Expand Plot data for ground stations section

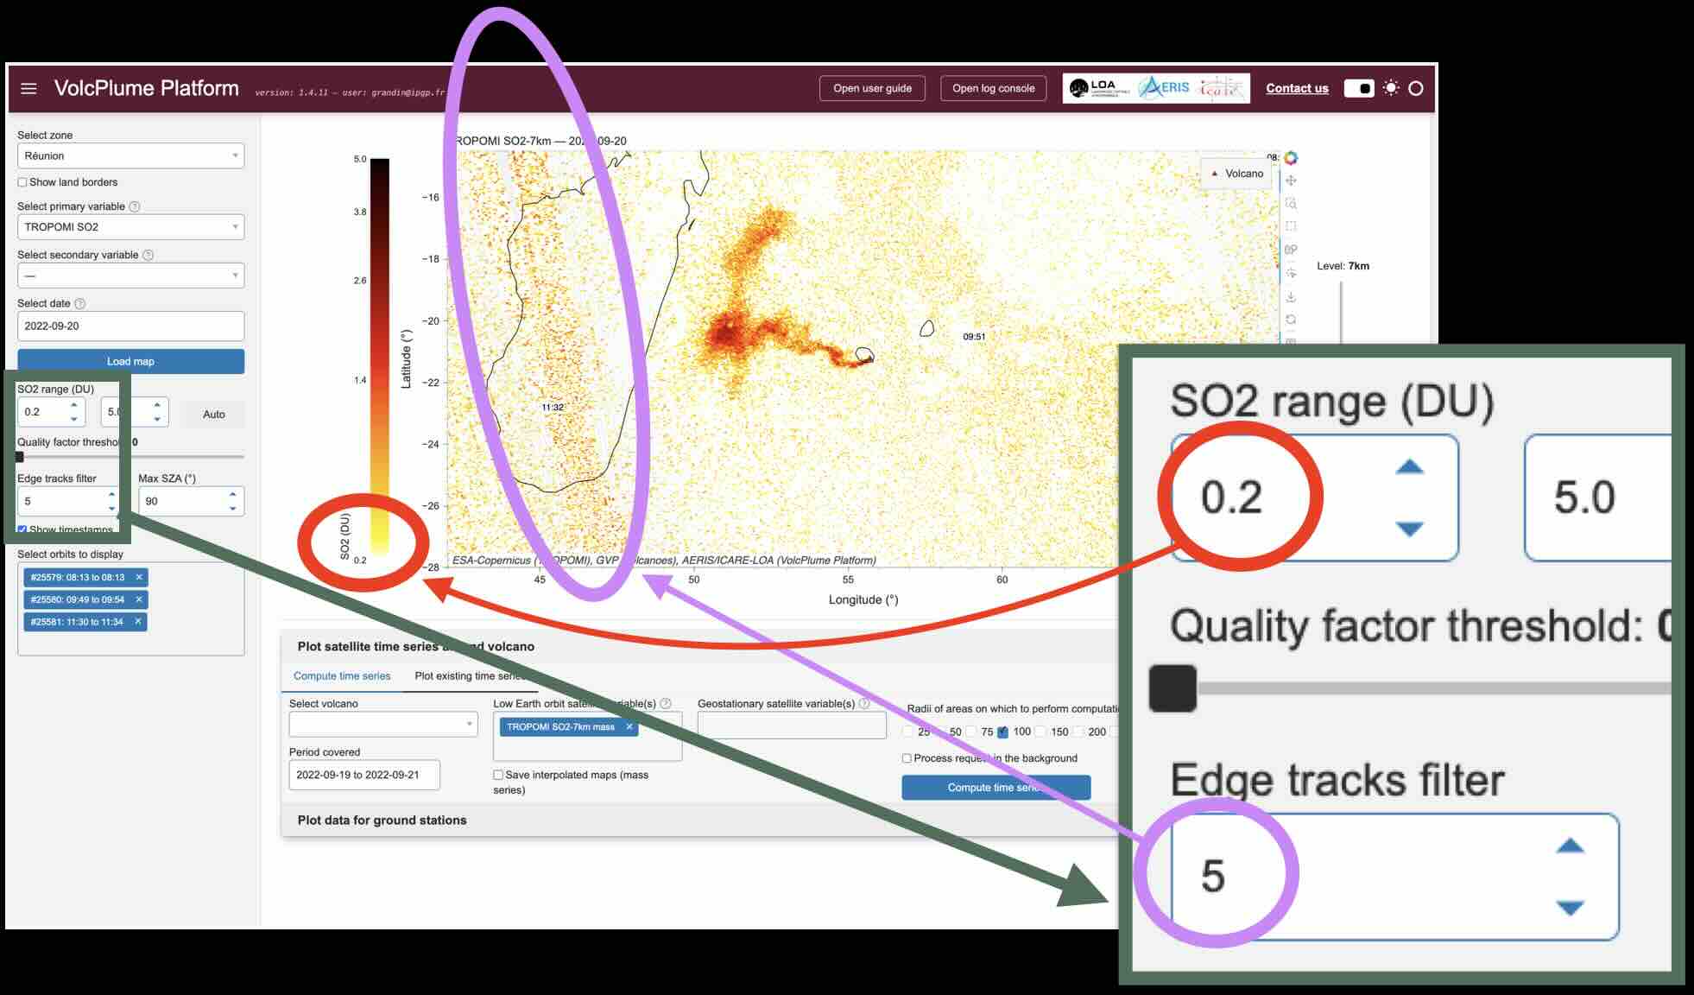pos(382,821)
